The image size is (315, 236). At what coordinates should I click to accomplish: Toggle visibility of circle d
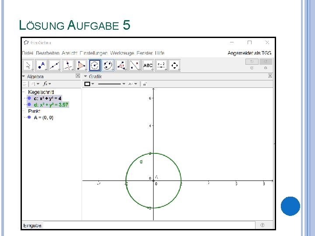pos(29,104)
